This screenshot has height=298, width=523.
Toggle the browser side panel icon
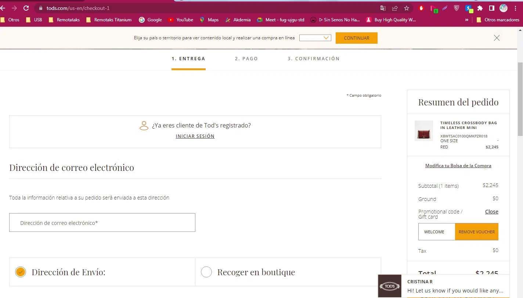(492, 8)
